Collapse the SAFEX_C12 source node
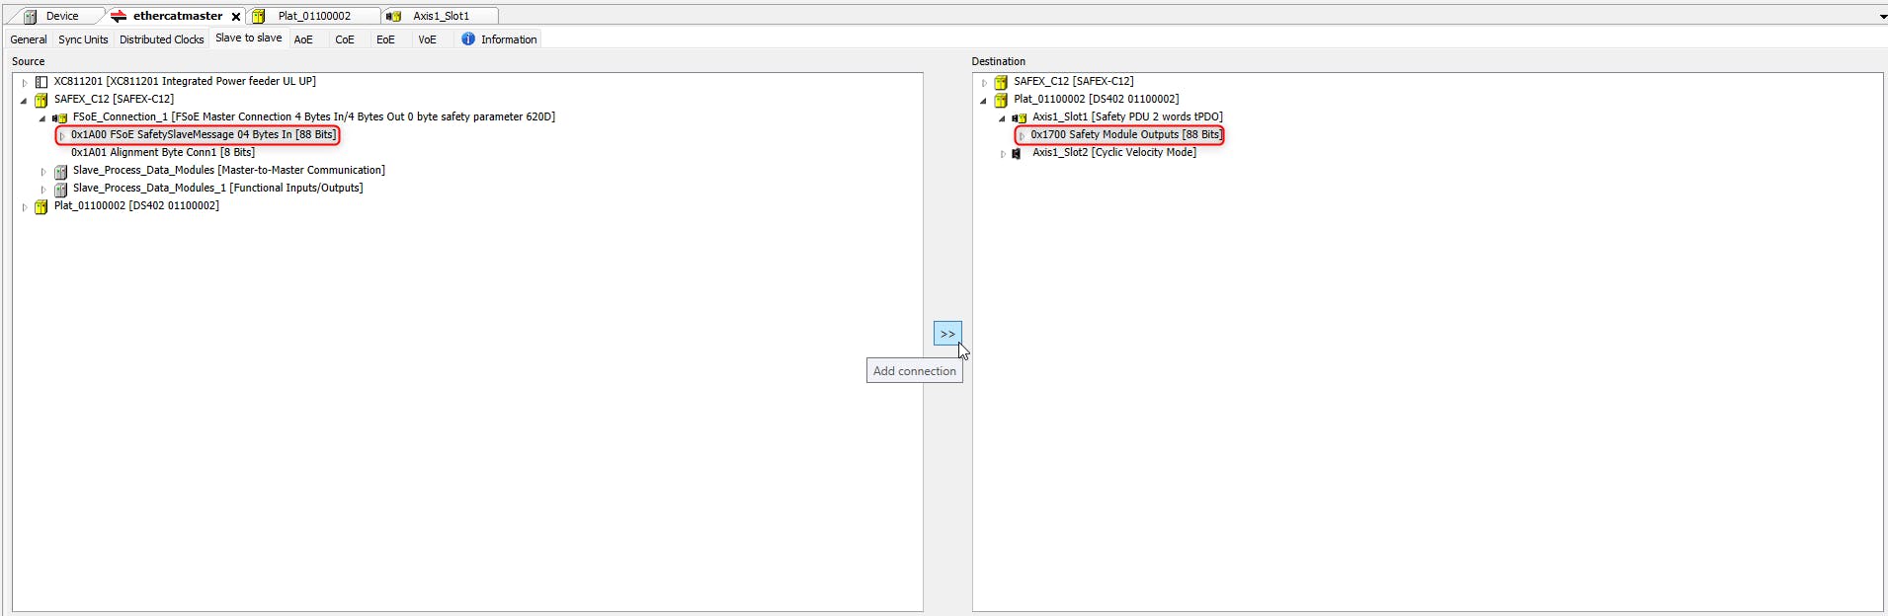 pos(24,101)
